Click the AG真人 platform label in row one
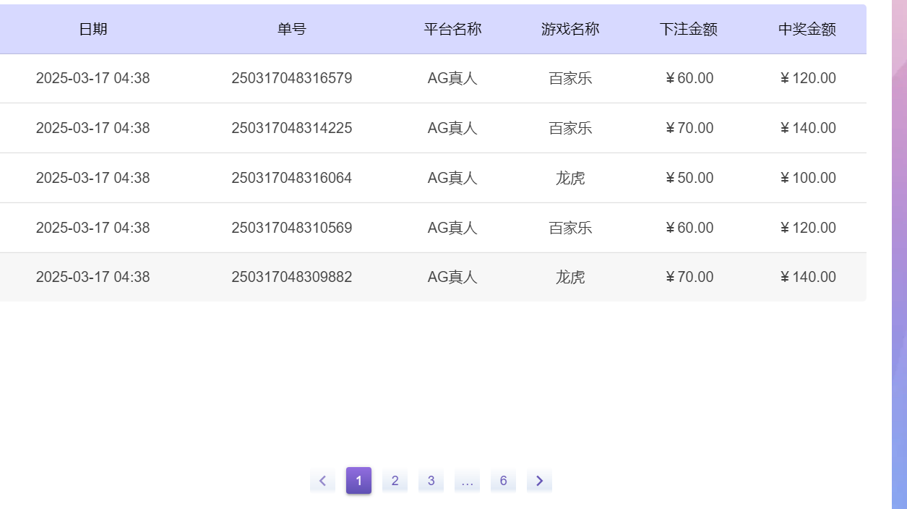907x509 pixels. [453, 78]
